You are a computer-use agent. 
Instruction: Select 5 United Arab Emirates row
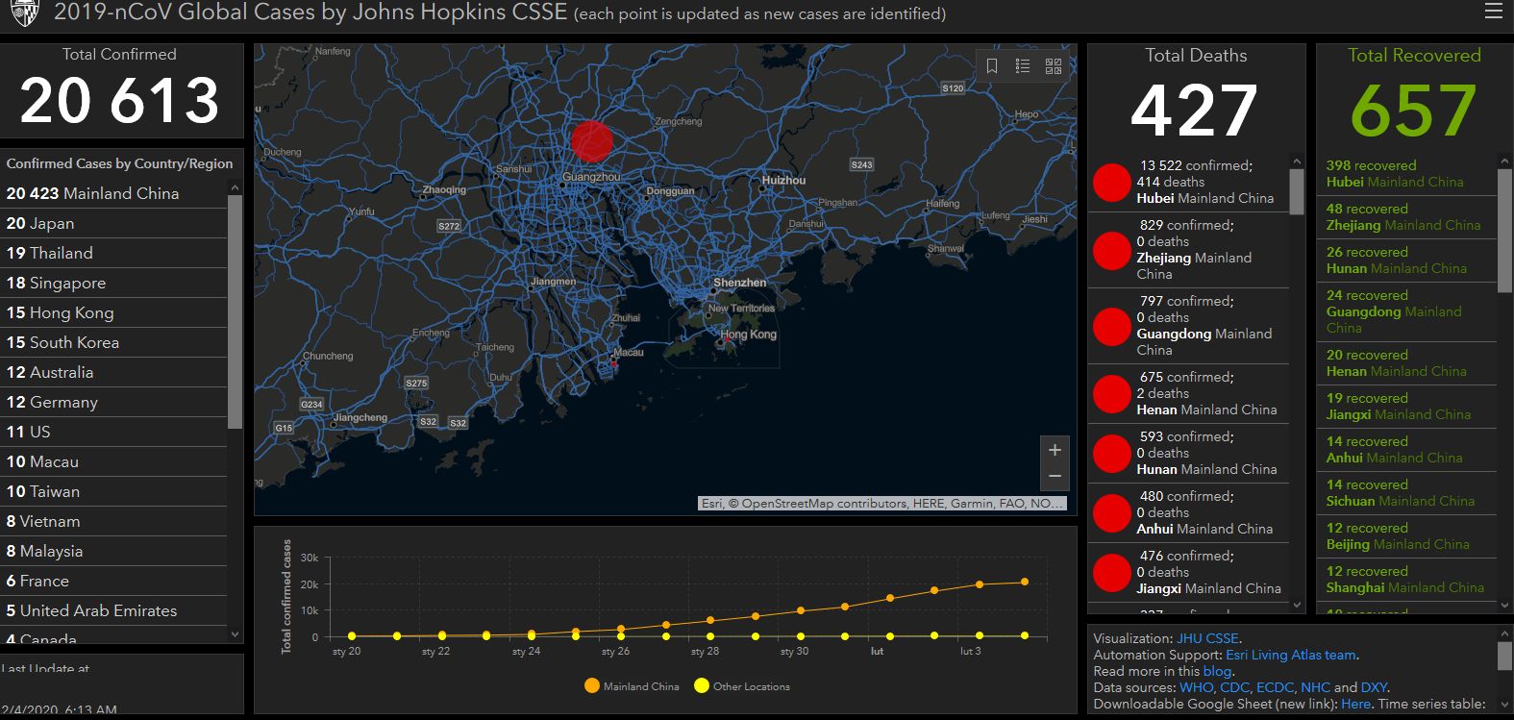pos(113,610)
